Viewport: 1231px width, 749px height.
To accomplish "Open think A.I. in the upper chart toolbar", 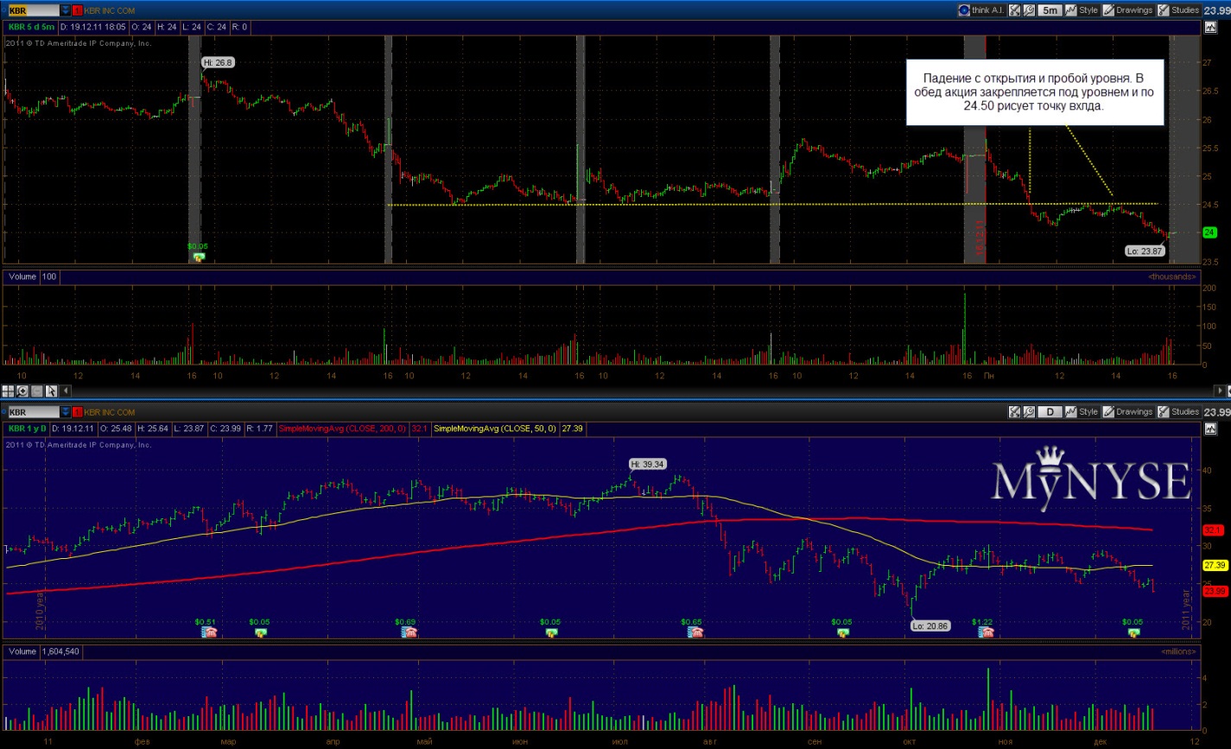I will point(983,10).
